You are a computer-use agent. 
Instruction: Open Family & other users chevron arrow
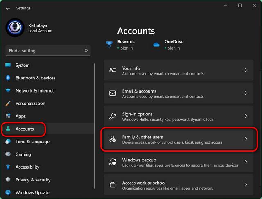click(246, 139)
